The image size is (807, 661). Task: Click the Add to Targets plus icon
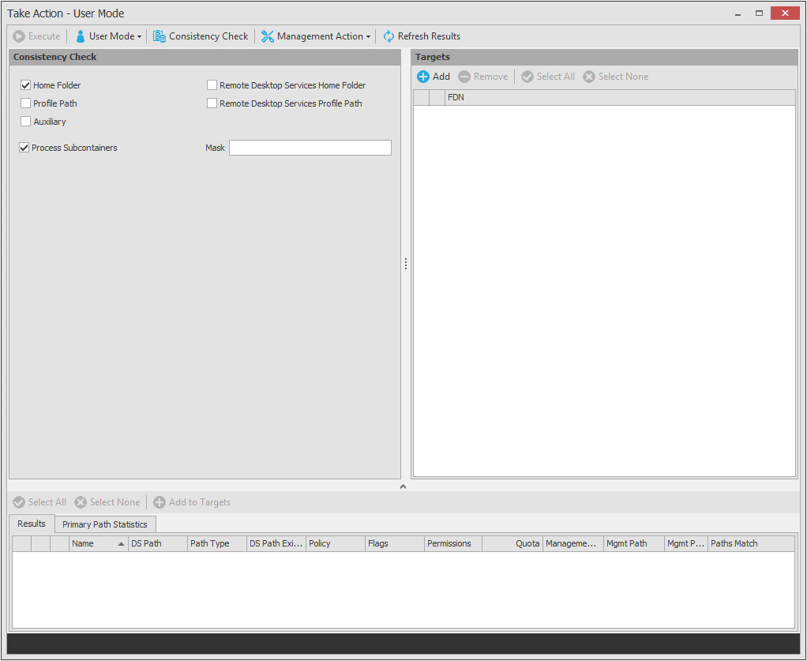point(160,502)
